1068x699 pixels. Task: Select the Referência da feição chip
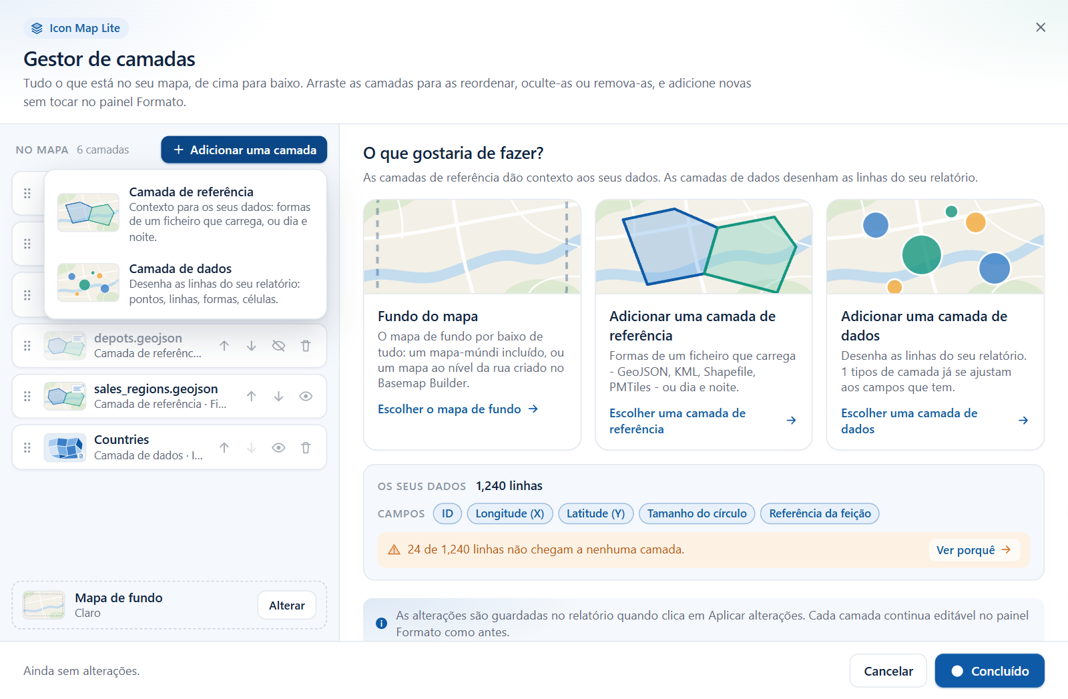tap(820, 513)
